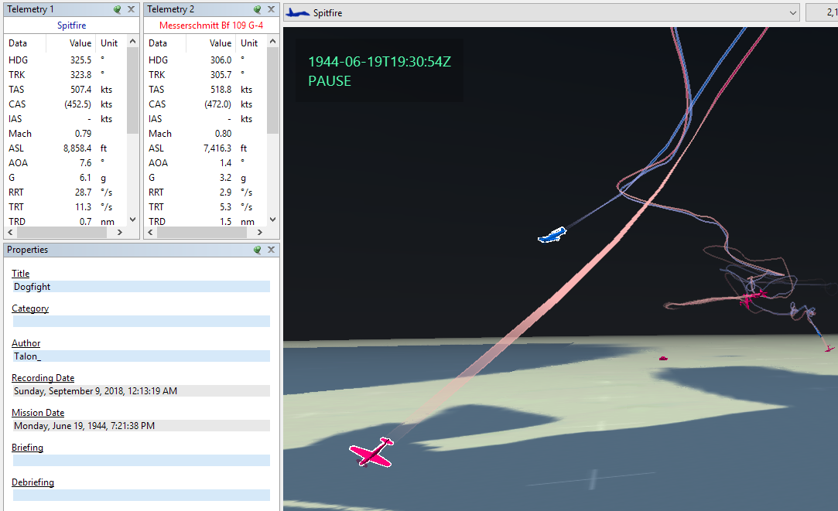
Task: Click Messerschmitt Bf 109 G-4 name in Telemetry 2
Action: tap(211, 26)
